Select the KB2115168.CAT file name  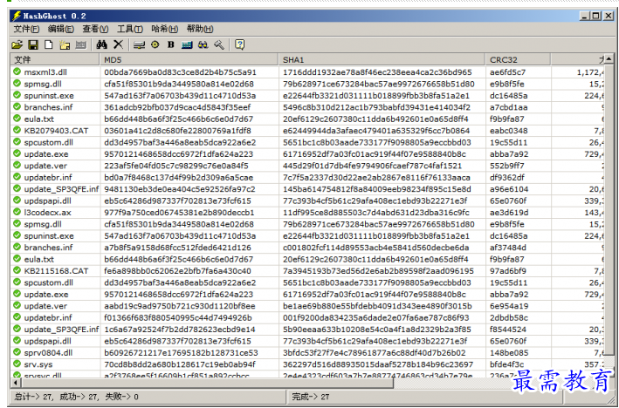[56, 271]
